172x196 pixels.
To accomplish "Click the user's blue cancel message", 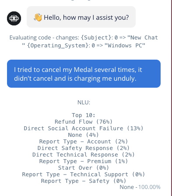I will [x=84, y=74].
